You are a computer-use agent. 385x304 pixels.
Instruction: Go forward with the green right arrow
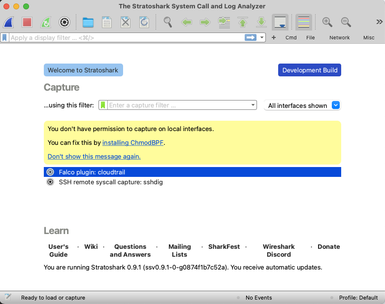[205, 22]
